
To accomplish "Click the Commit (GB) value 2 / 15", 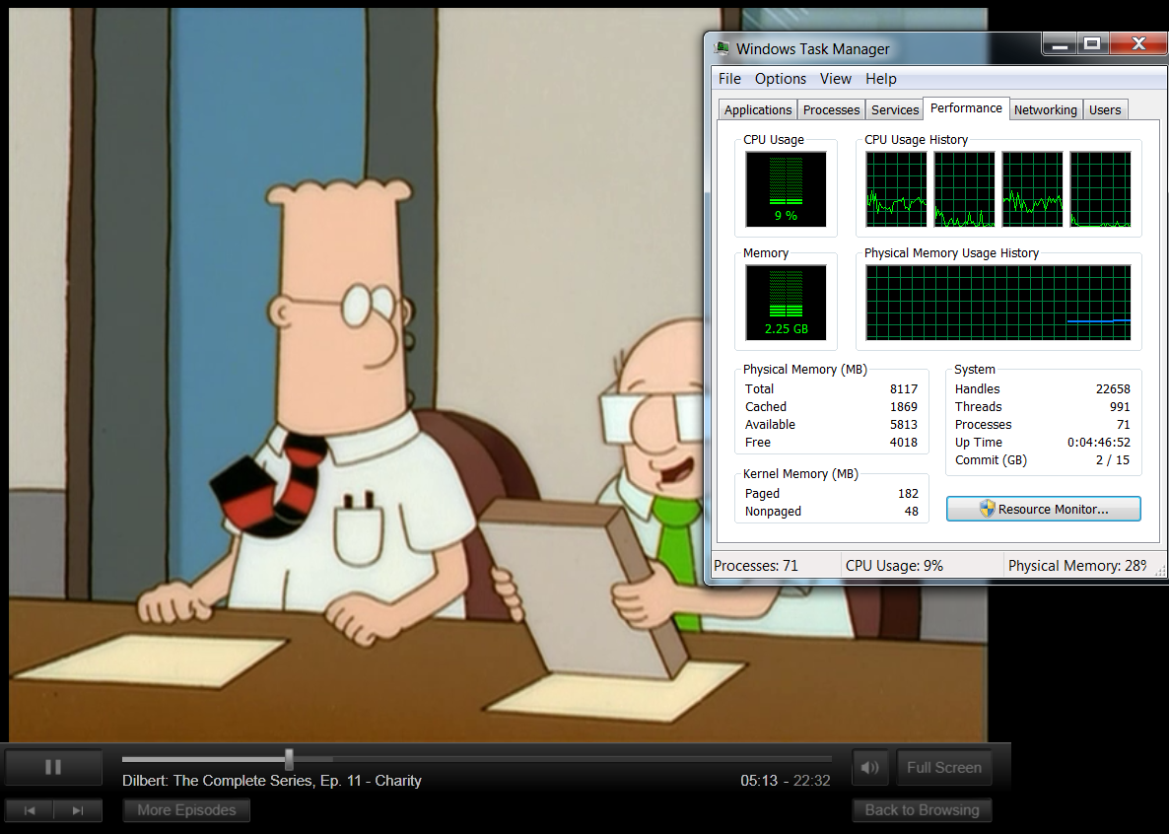I will pyautogui.click(x=1113, y=460).
